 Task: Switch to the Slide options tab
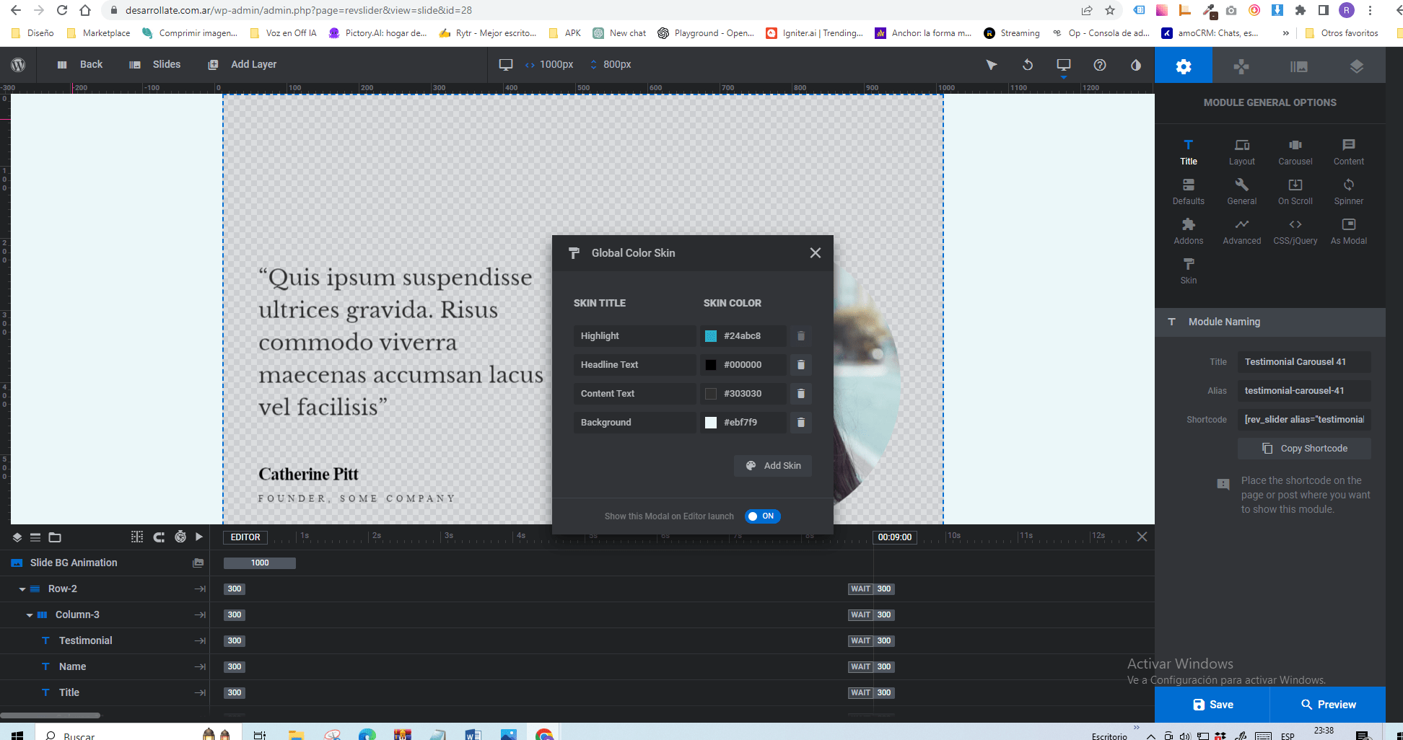pos(1299,66)
